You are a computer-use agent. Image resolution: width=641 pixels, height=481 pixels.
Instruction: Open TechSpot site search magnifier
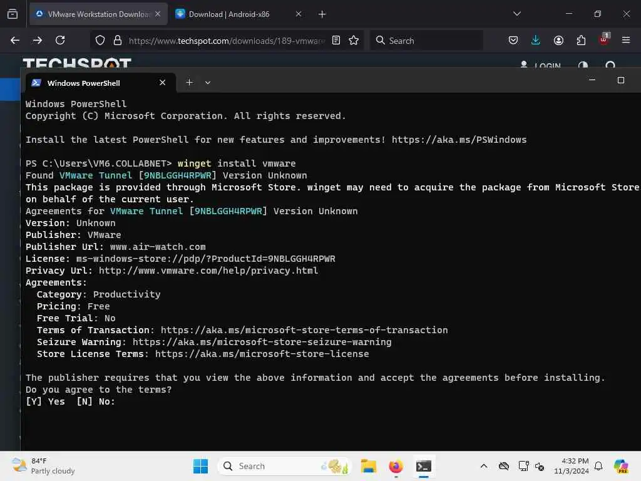click(x=610, y=65)
